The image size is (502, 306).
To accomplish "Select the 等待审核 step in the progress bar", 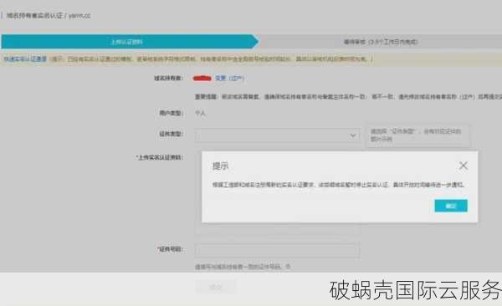I will coord(381,42).
